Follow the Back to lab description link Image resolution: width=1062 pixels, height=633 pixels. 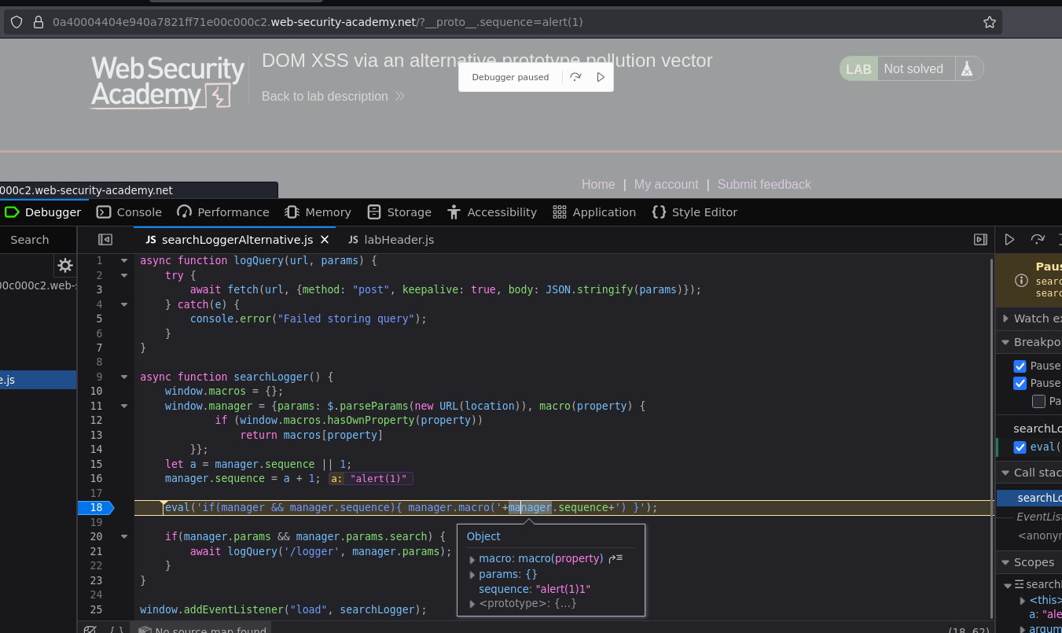333,96
